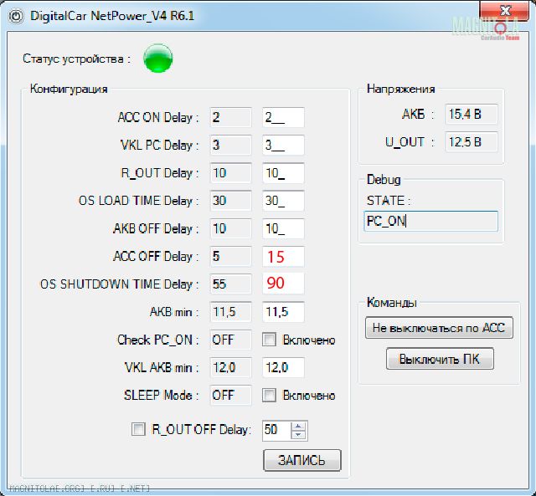Click current AKB min value 11,5
Image resolution: width=536 pixels, height=496 pixels.
pos(230,312)
